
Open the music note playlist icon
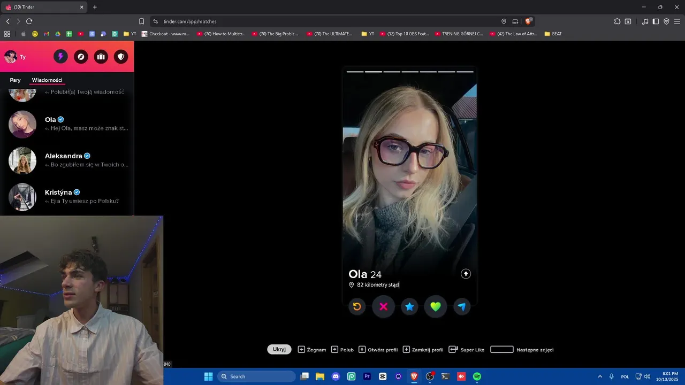click(x=645, y=21)
